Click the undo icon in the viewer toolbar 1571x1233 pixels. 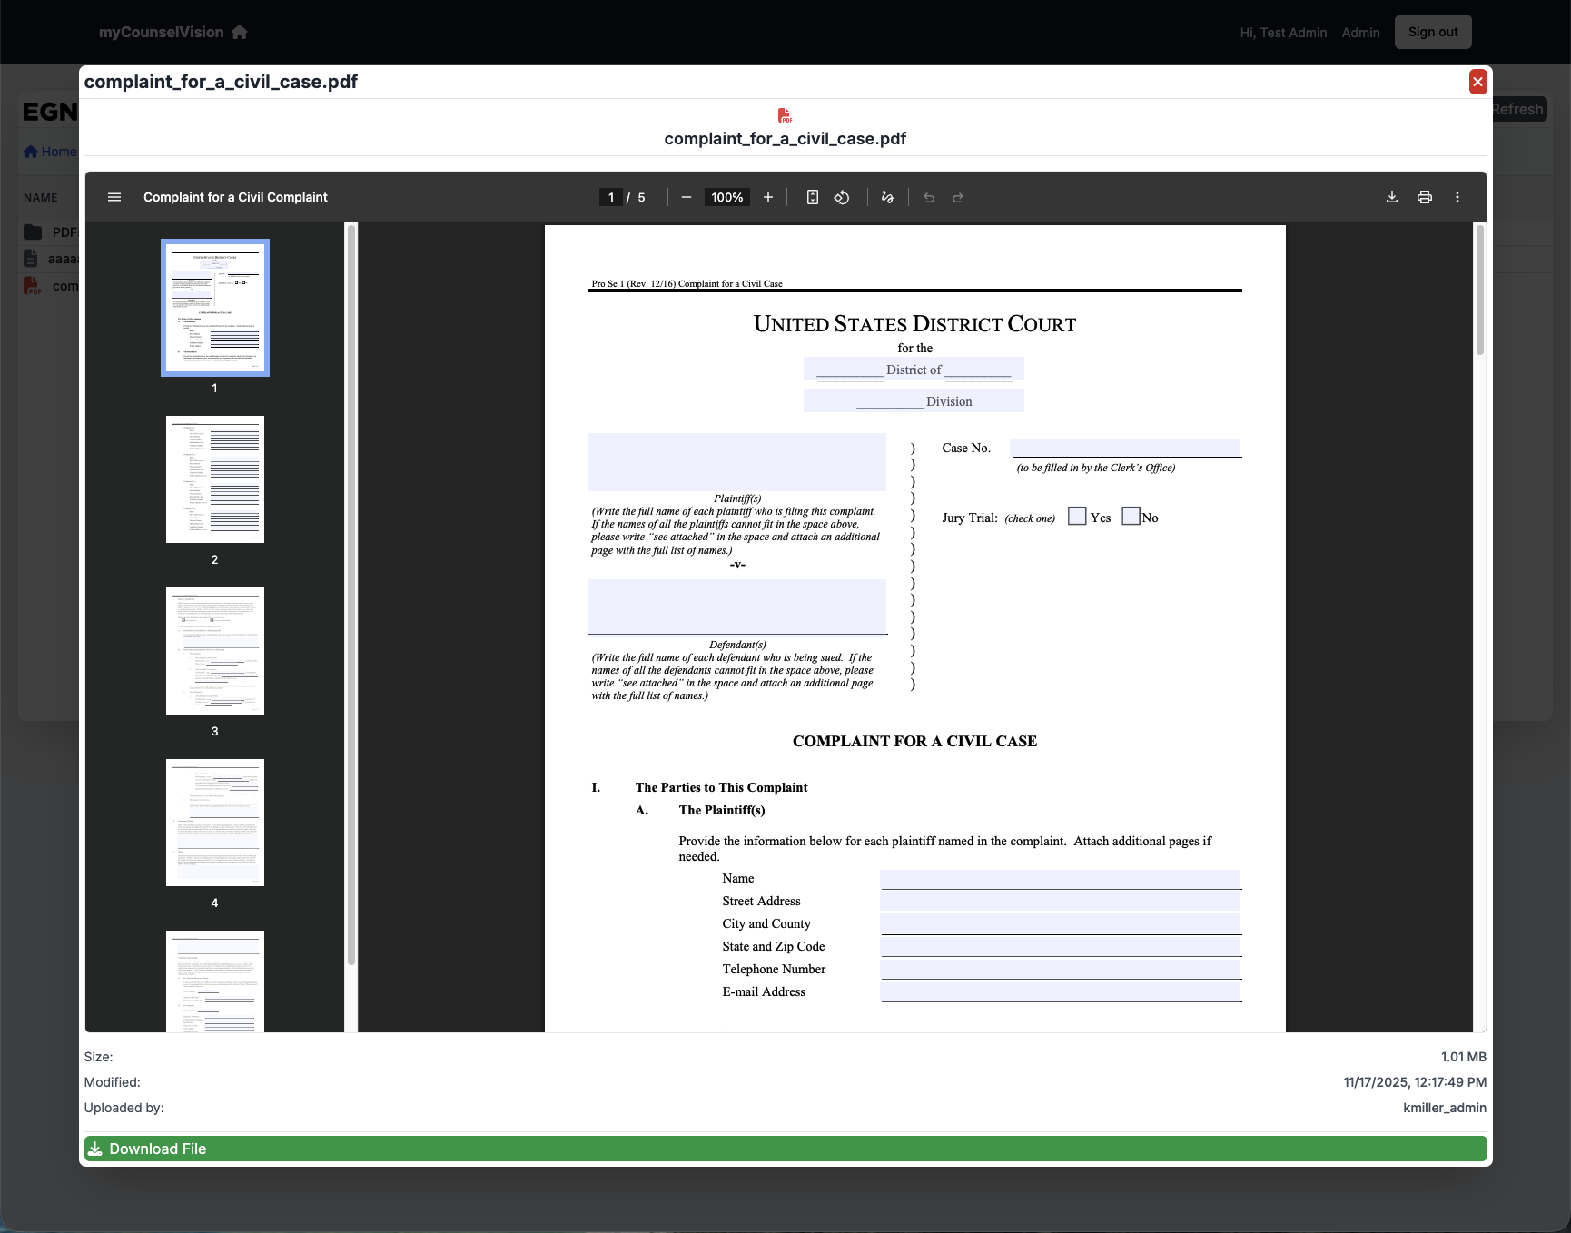[928, 197]
